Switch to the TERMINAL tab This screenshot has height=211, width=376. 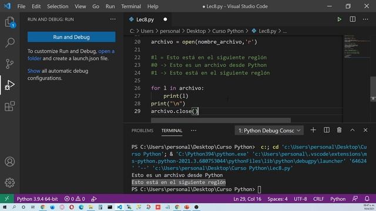172,130
